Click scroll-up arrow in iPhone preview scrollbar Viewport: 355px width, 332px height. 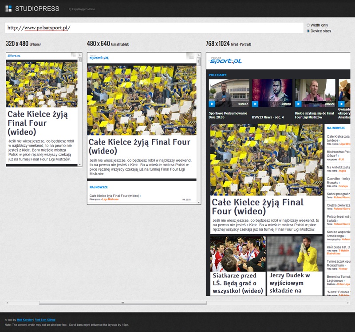click(x=80, y=55)
